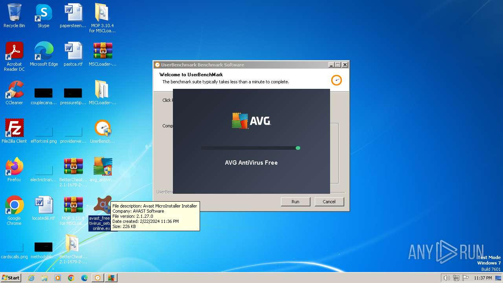Screen dimensions: 503x283
Task: Close the UserBenchmark window
Action: pos(345,65)
